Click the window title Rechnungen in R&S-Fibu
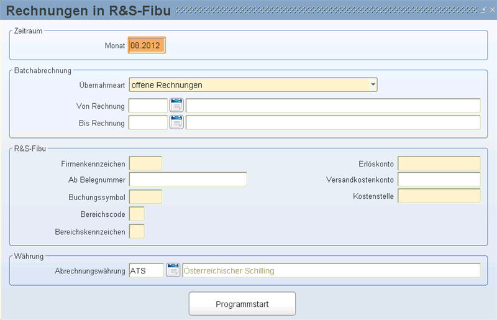 point(88,11)
